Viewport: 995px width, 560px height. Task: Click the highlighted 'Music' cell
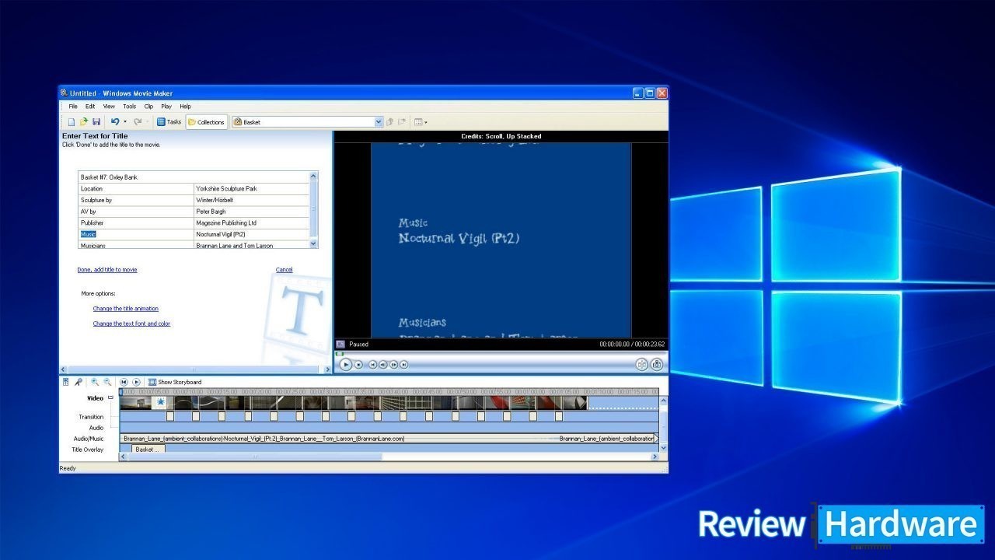click(x=135, y=234)
